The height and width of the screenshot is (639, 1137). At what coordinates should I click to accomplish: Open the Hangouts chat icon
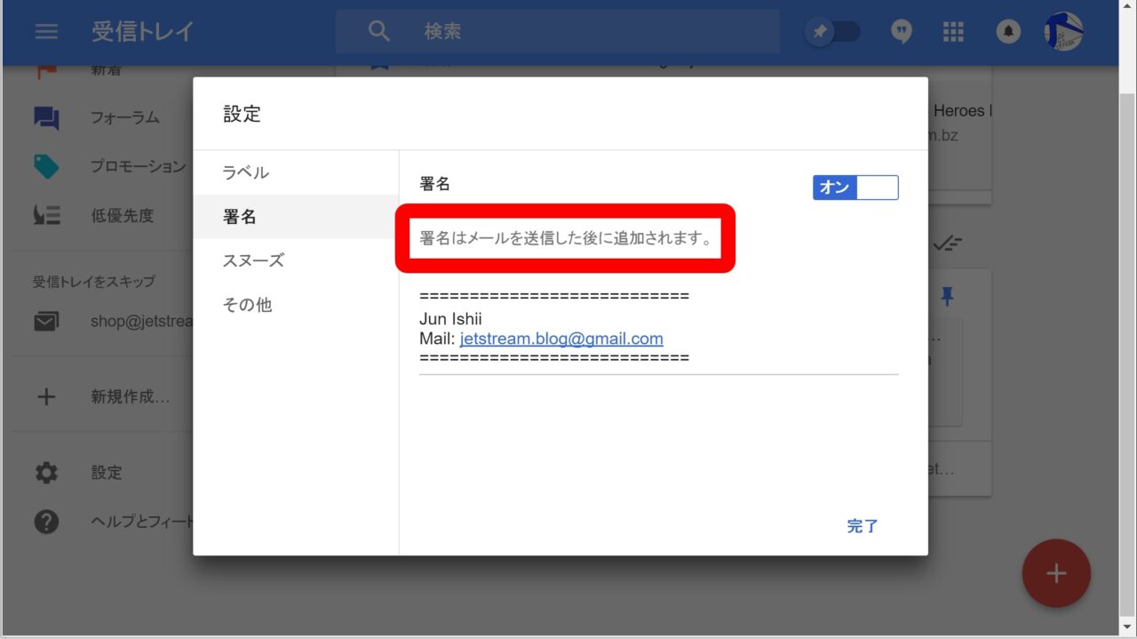tap(901, 32)
